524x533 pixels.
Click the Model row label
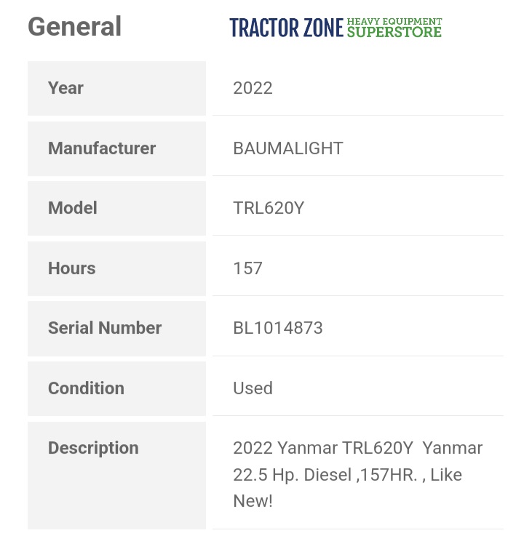[72, 208]
